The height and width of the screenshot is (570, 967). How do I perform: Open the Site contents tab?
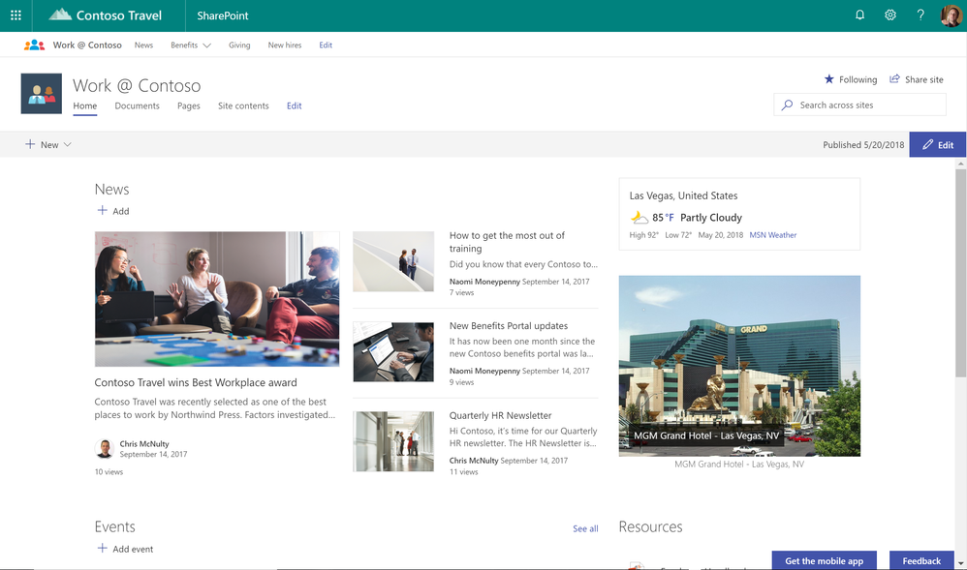pos(243,105)
